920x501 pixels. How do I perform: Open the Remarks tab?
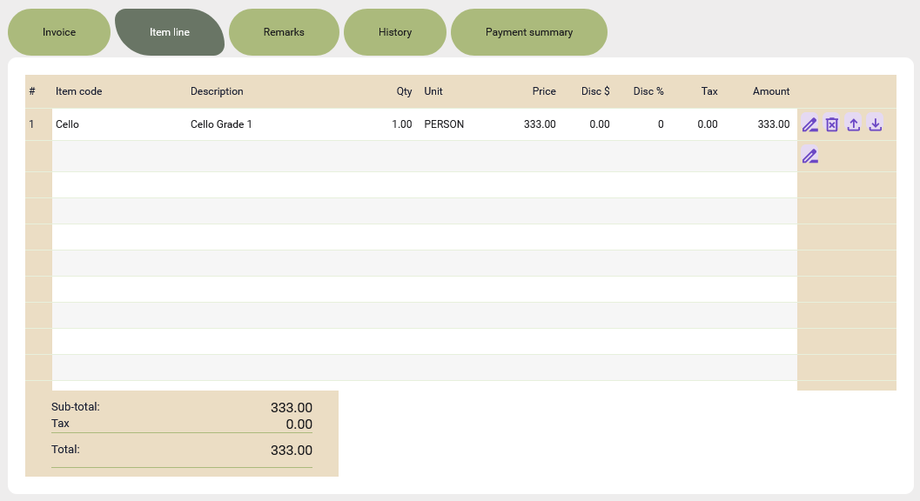click(x=284, y=32)
